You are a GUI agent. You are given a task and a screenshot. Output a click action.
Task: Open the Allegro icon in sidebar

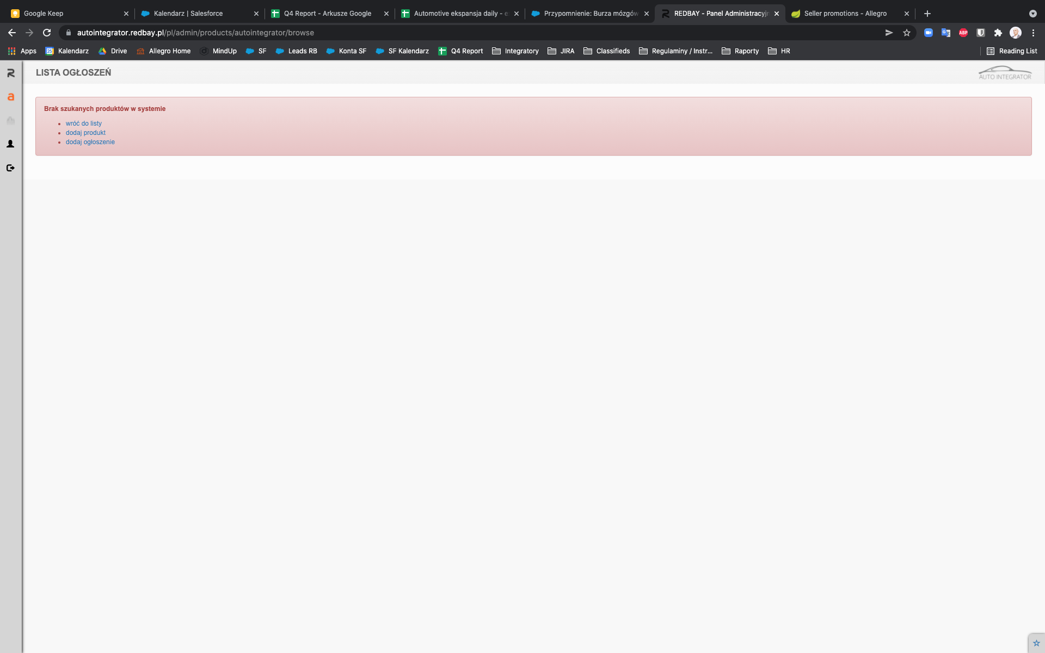10,97
